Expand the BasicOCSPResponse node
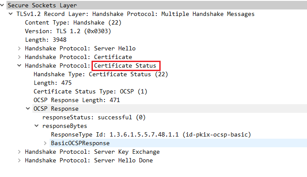The width and height of the screenshot is (307, 177). (x=45, y=143)
